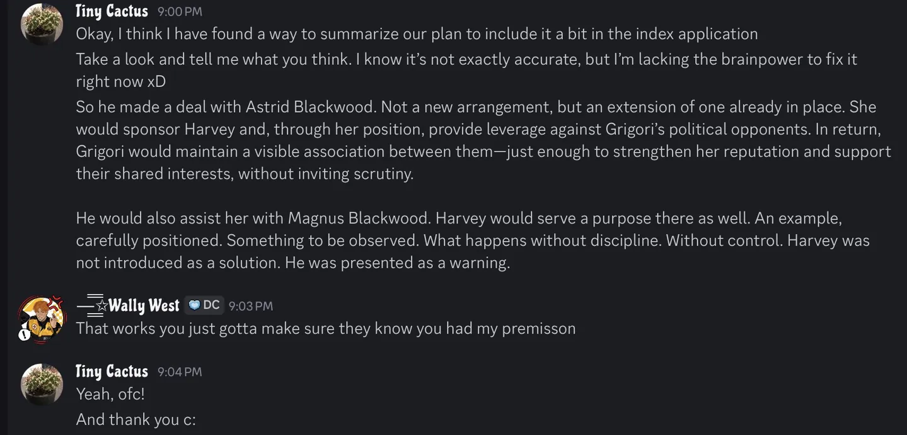Click the paragraph mentioning Magnus Blackwood
The height and width of the screenshot is (435, 907).
[x=473, y=240]
